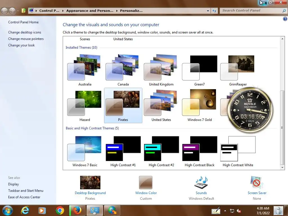Click the Sounds link
Screen dimensions: 288x216
click(x=201, y=193)
